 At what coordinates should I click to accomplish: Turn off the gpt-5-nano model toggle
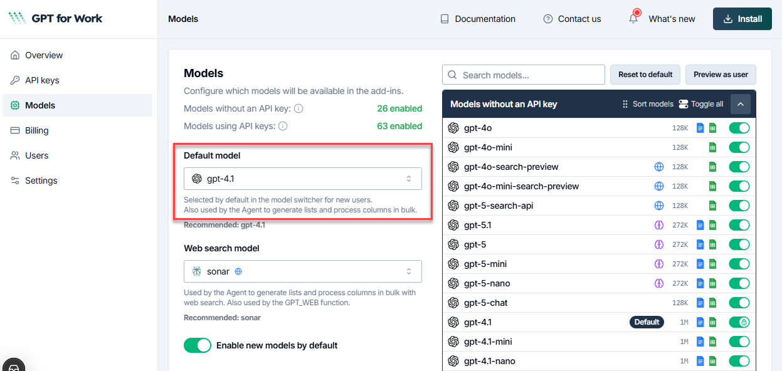coord(739,283)
